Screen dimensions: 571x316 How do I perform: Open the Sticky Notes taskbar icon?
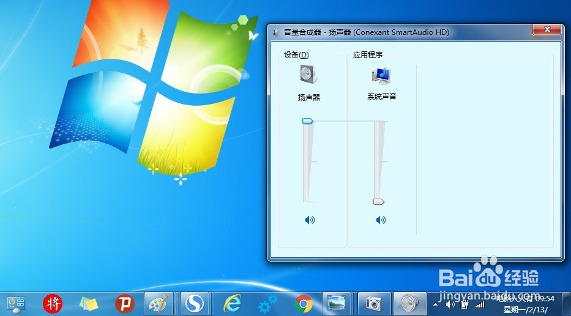pyautogui.click(x=89, y=304)
